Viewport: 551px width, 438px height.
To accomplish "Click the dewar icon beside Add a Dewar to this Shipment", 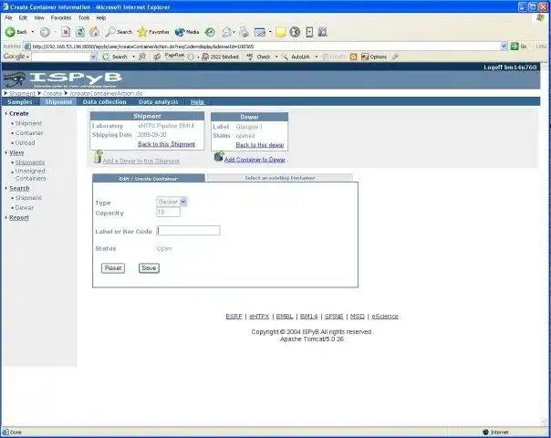I will [98, 157].
